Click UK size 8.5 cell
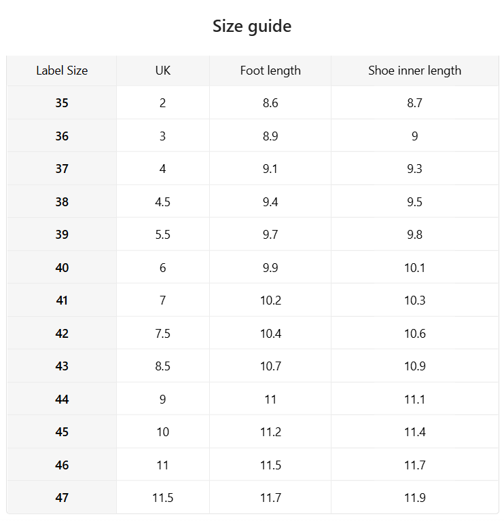Image resolution: width=504 pixels, height=523 pixels. click(163, 366)
